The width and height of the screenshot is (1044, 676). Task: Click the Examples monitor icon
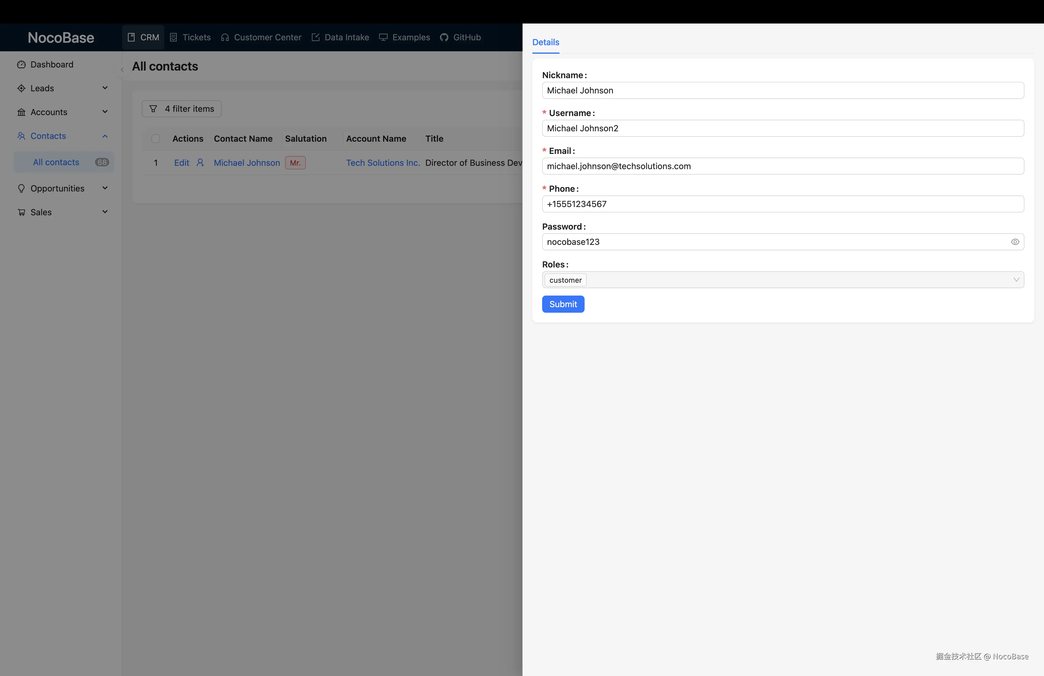383,37
